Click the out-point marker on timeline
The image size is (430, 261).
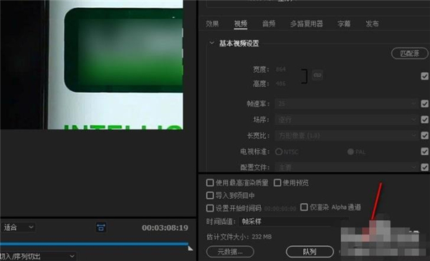coord(191,248)
